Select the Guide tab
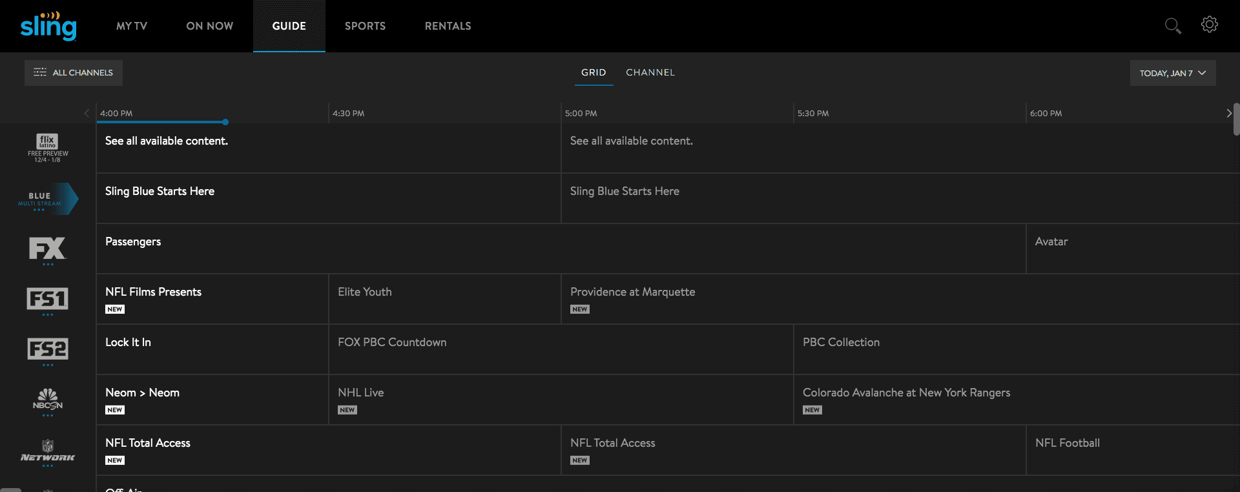1240x492 pixels. pos(289,26)
